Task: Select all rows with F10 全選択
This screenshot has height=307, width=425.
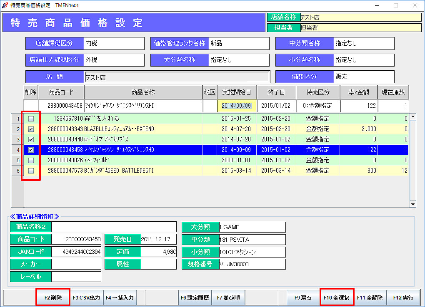Action: pyautogui.click(x=337, y=298)
